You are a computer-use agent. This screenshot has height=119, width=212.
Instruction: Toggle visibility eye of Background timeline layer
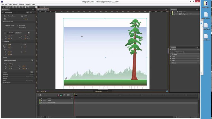[44, 103]
